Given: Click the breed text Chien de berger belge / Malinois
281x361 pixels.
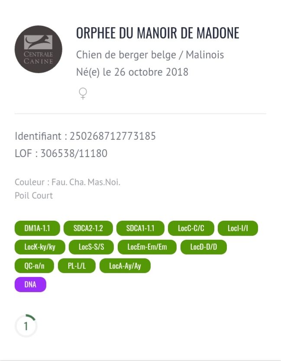Looking at the screenshot, I should (x=150, y=55).
